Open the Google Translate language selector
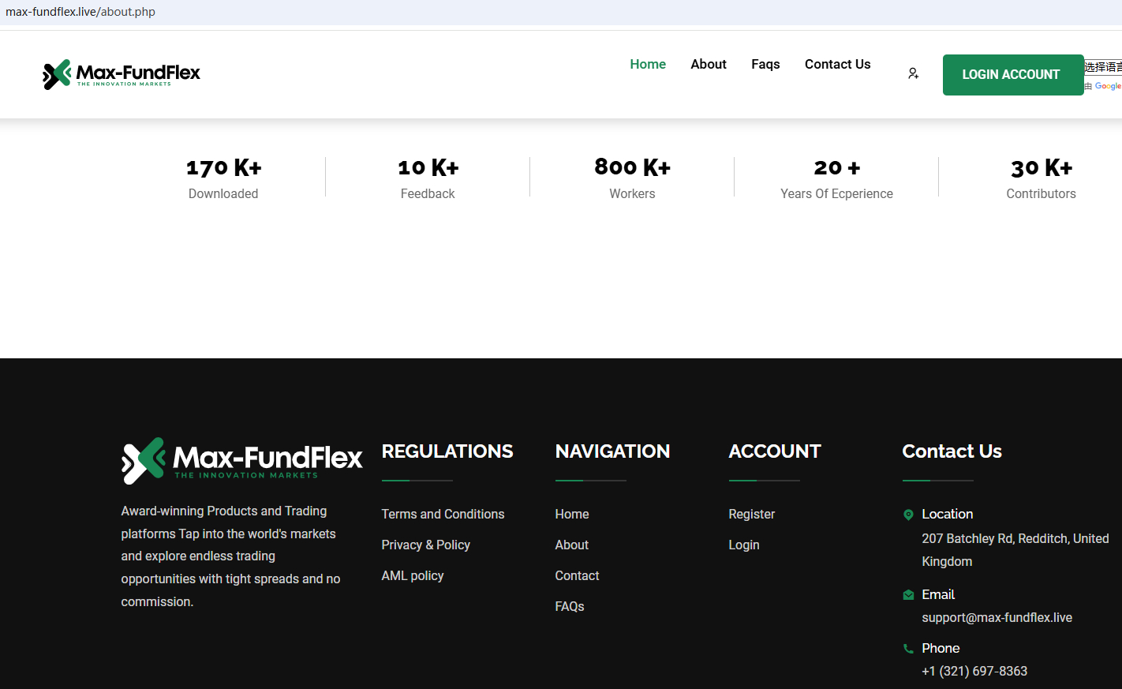1122x689 pixels. [x=1102, y=68]
